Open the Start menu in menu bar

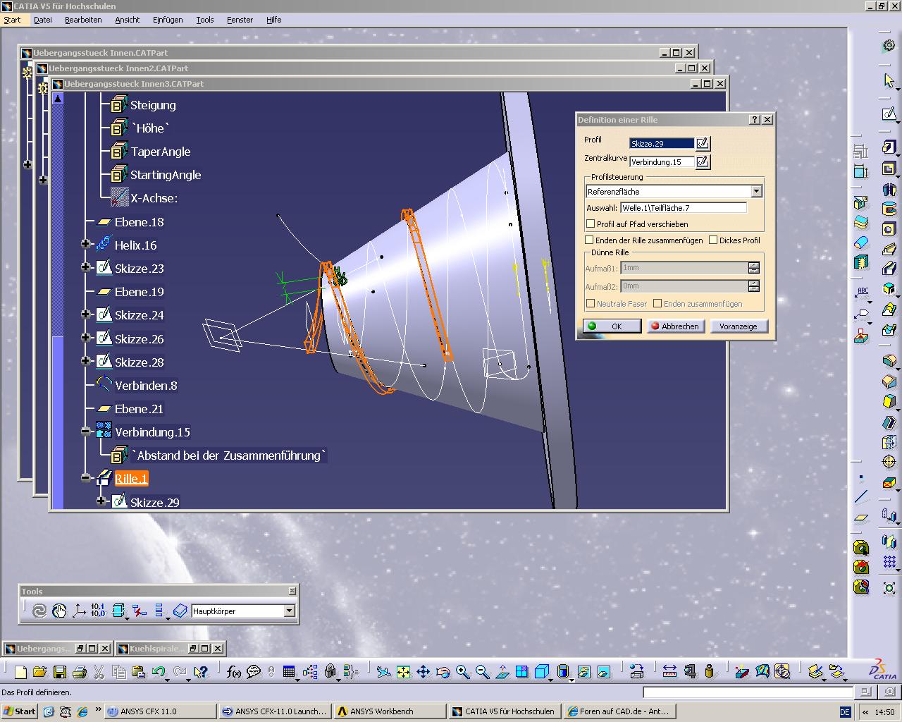[x=13, y=20]
